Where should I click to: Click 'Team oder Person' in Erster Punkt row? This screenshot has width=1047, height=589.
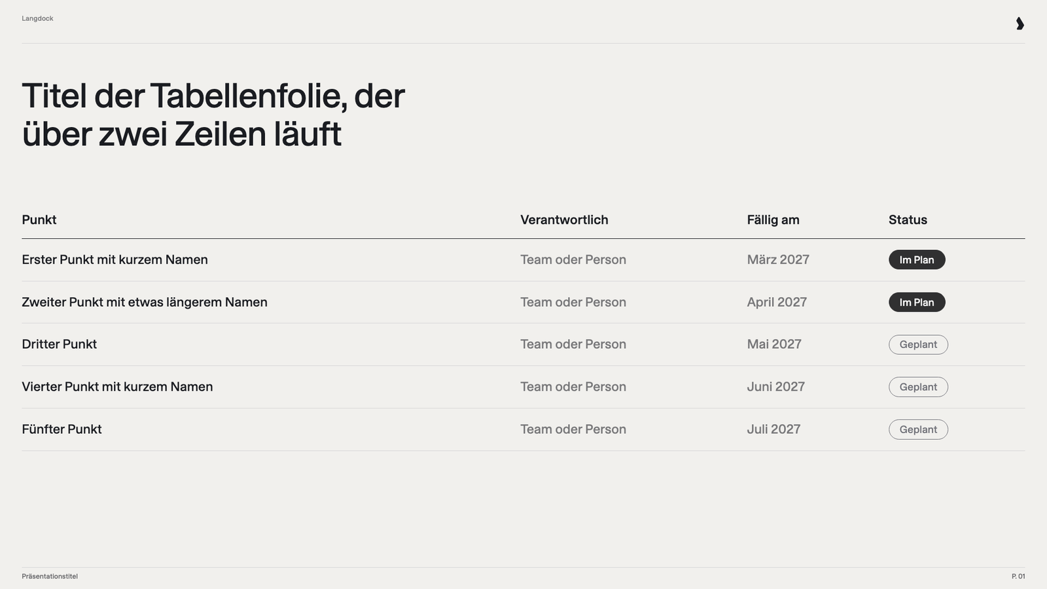[x=573, y=260]
